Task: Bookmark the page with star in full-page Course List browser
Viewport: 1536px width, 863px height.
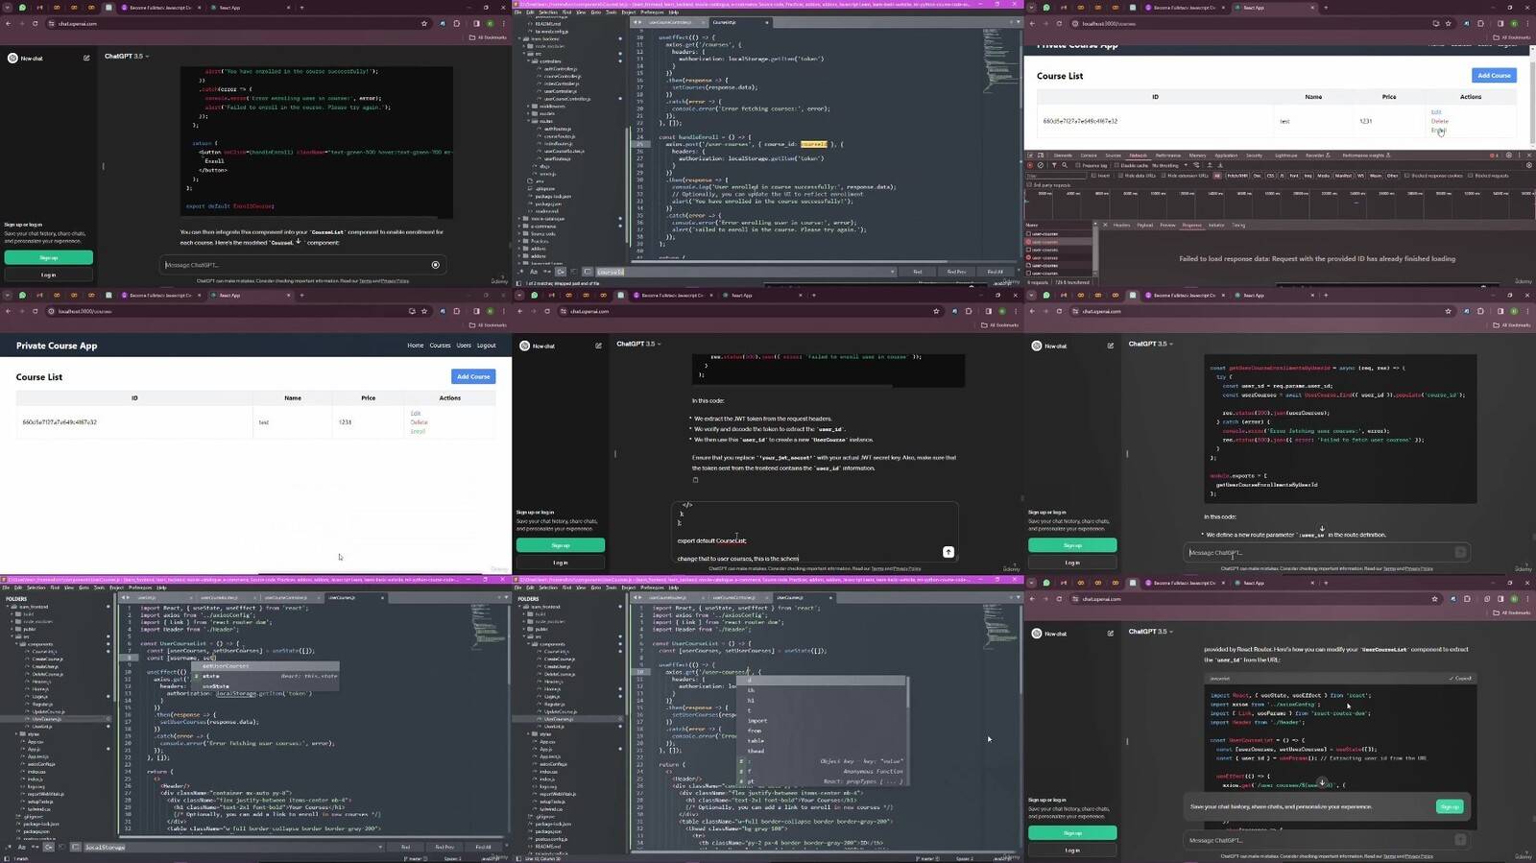Action: click(x=424, y=311)
